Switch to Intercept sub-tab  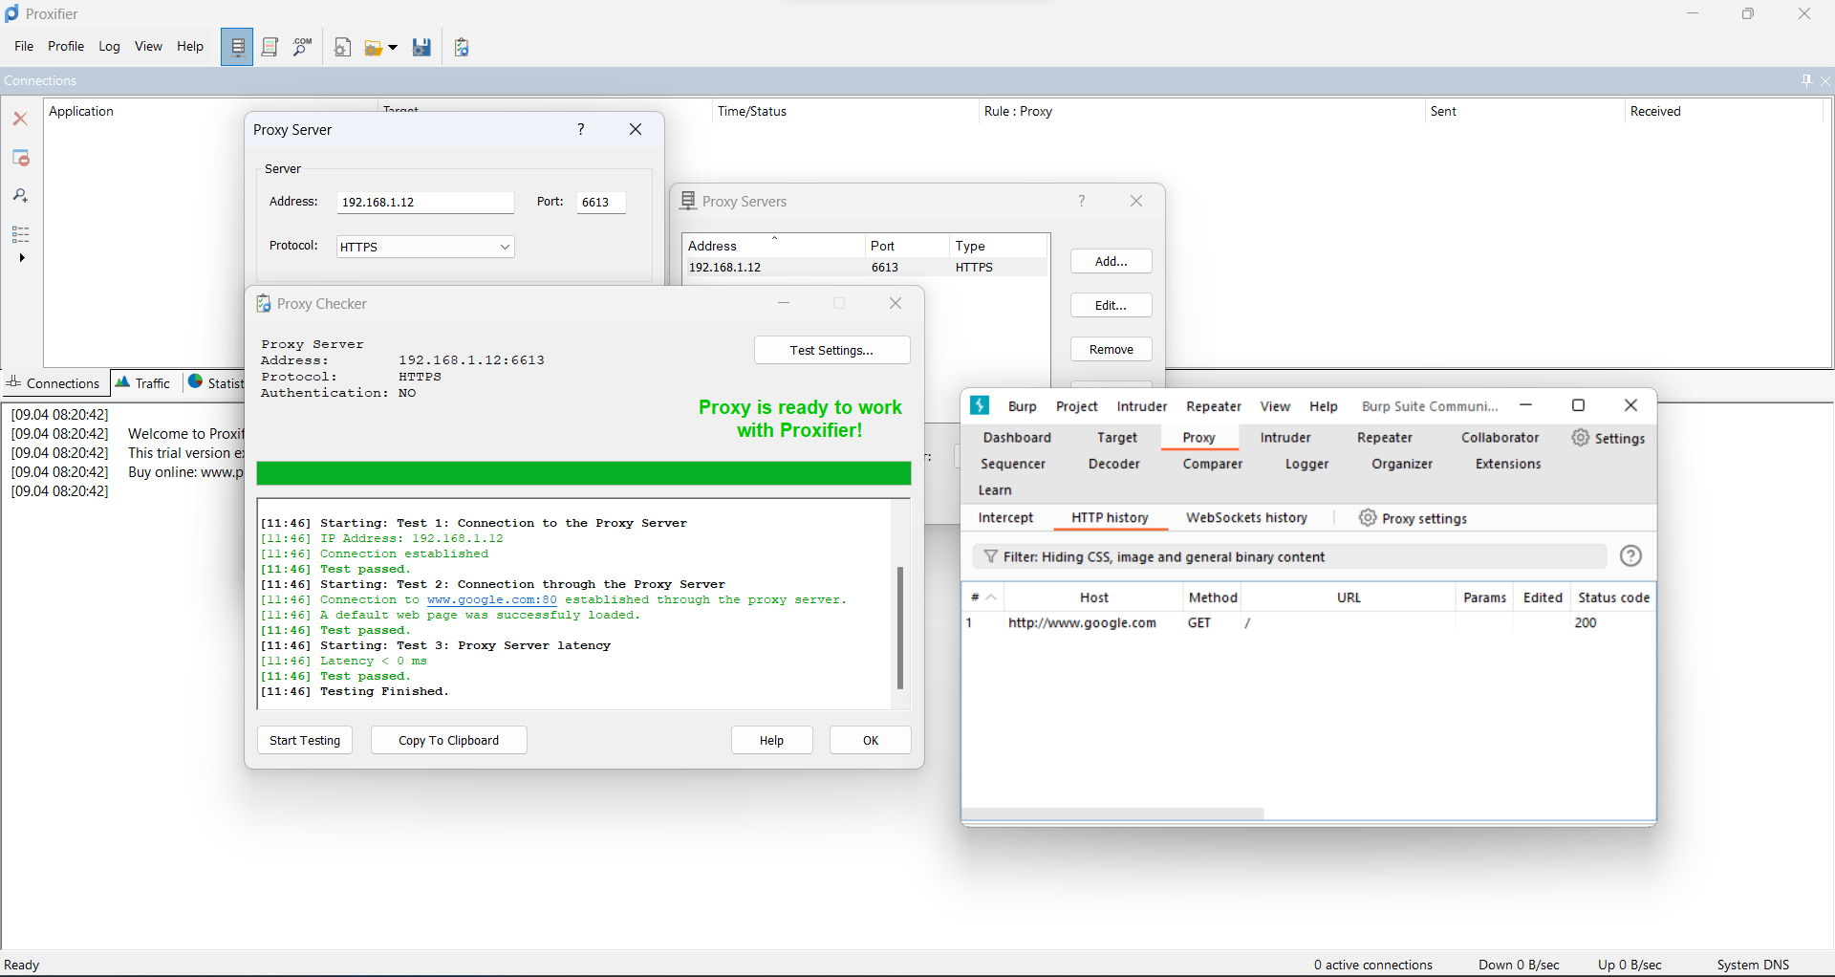pos(1005,517)
